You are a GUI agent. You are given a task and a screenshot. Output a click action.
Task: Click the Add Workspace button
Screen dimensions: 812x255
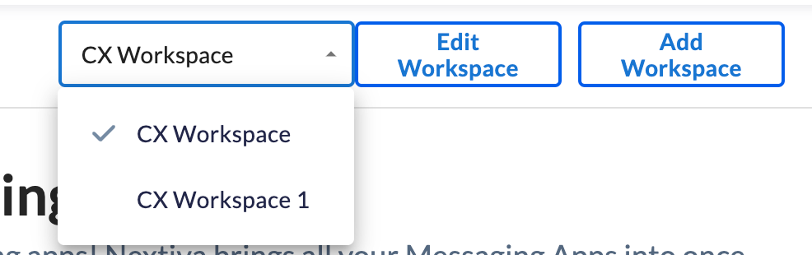681,54
